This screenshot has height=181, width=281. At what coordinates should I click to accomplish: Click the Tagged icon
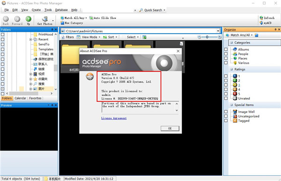[235, 121]
